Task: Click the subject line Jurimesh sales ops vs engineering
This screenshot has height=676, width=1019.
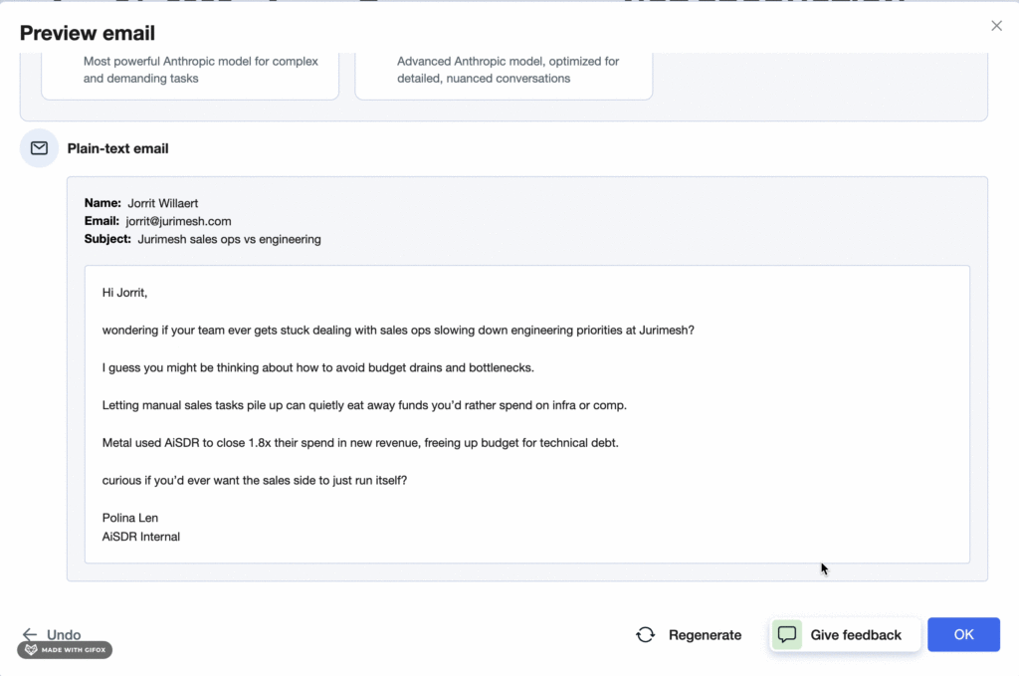Action: [229, 239]
